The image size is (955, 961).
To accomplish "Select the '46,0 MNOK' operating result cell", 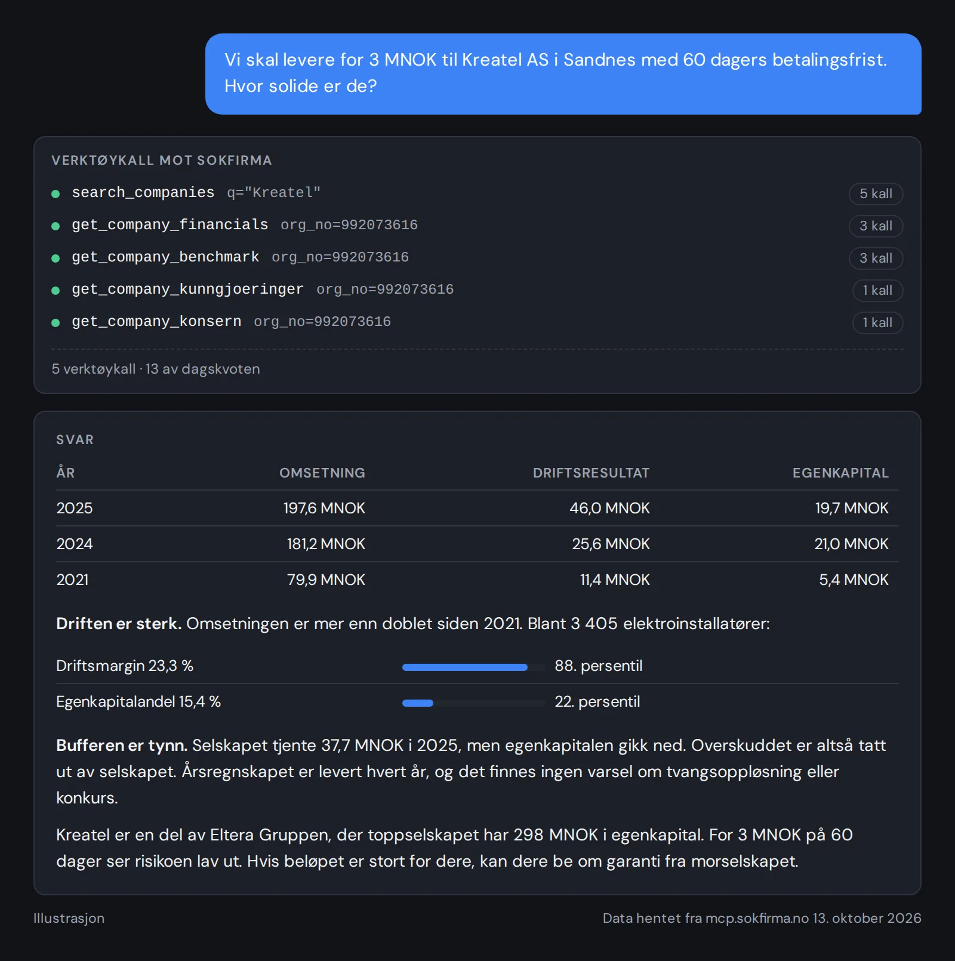I will point(609,508).
